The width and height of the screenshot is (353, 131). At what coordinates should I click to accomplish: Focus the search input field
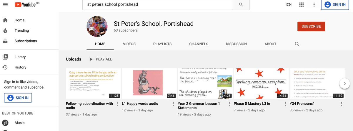pyautogui.click(x=157, y=4)
